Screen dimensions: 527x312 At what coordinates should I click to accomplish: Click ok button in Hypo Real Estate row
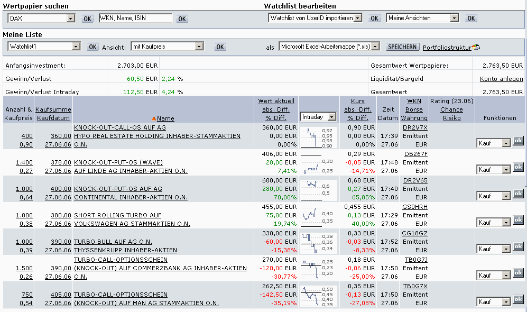(x=518, y=141)
